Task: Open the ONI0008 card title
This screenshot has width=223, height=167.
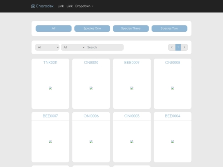Action: click(173, 63)
